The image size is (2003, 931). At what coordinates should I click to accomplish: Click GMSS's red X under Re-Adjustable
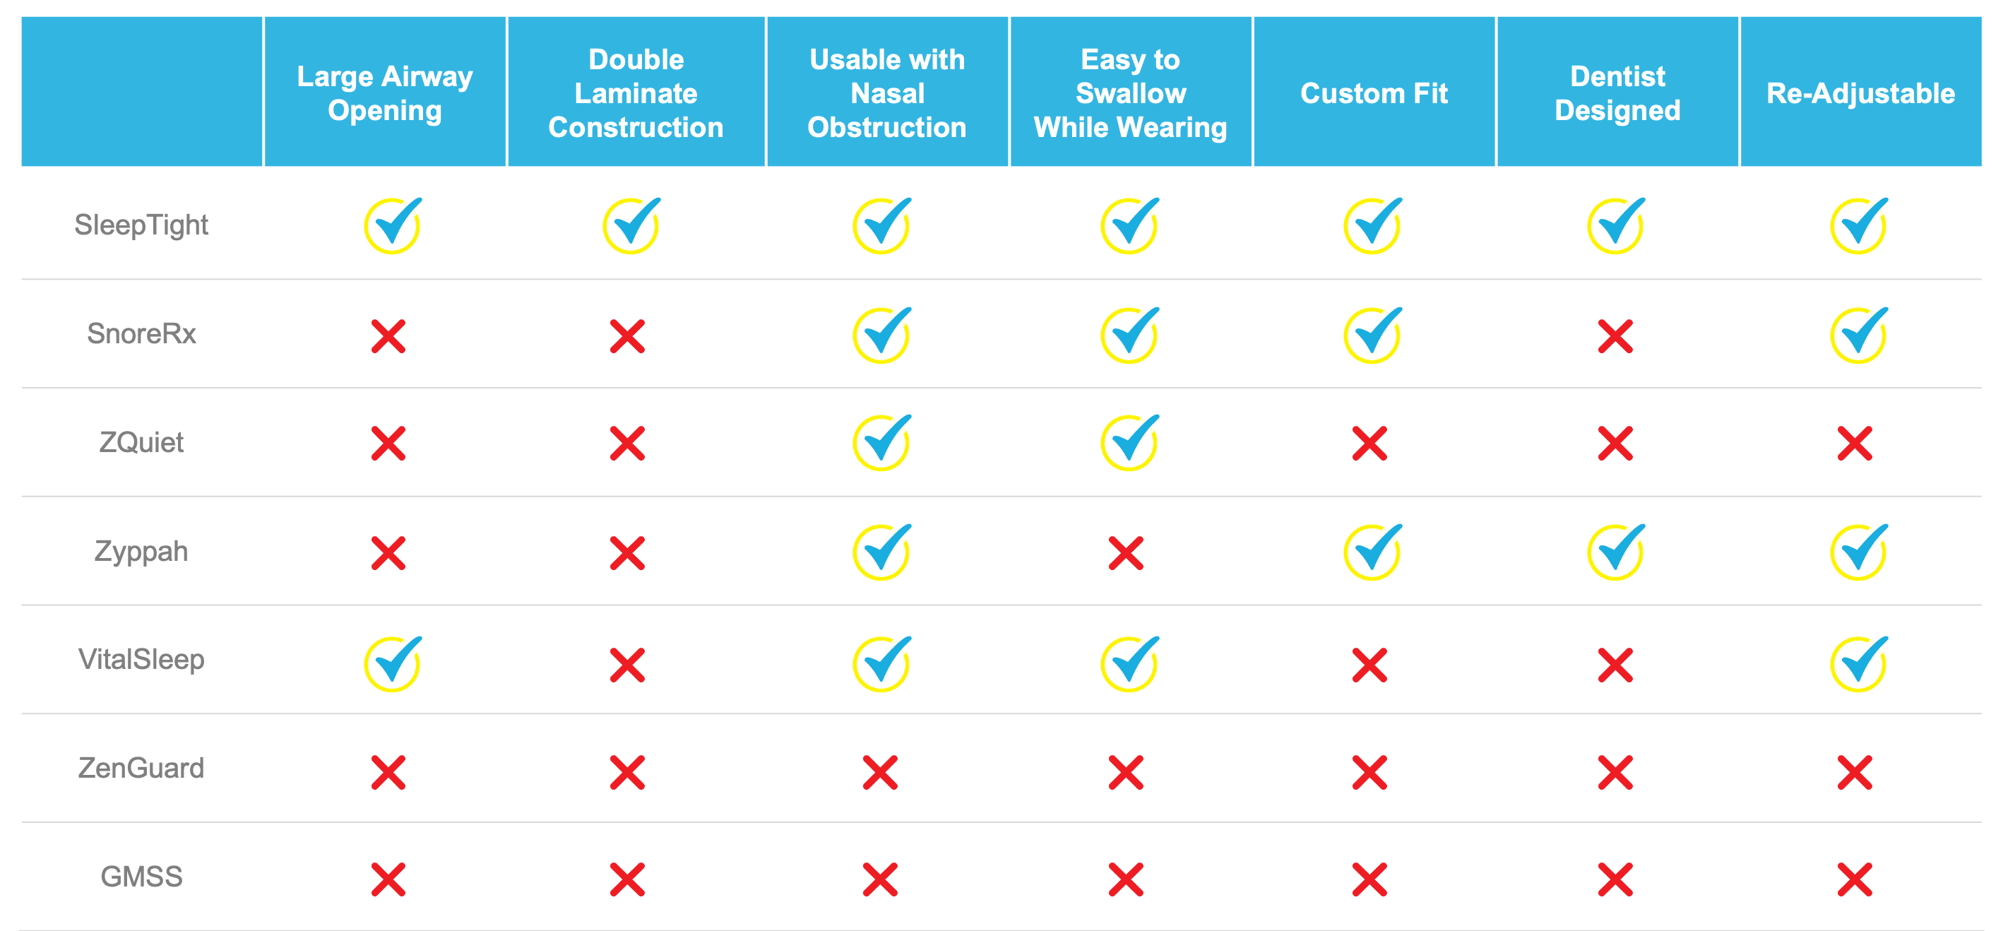coord(1855,879)
